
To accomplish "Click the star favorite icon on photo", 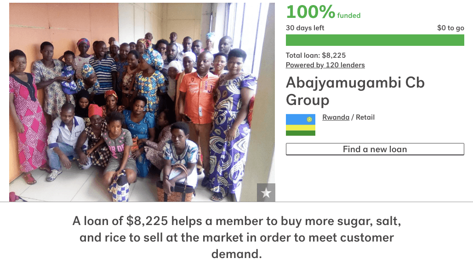I will 266,192.
